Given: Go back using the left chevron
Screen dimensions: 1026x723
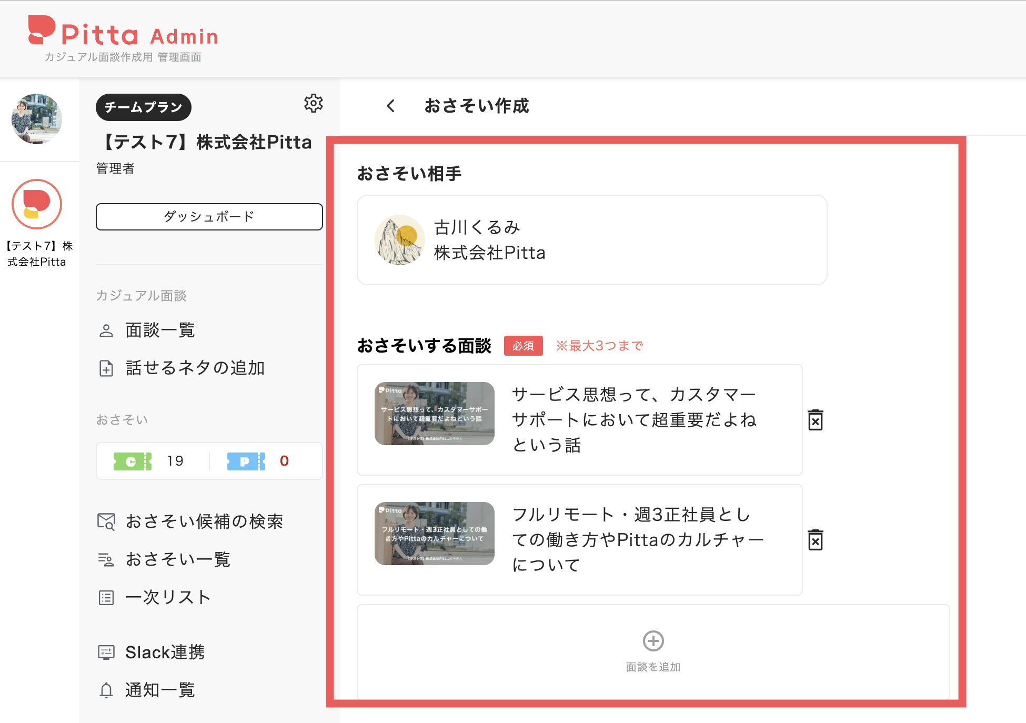Looking at the screenshot, I should [390, 106].
